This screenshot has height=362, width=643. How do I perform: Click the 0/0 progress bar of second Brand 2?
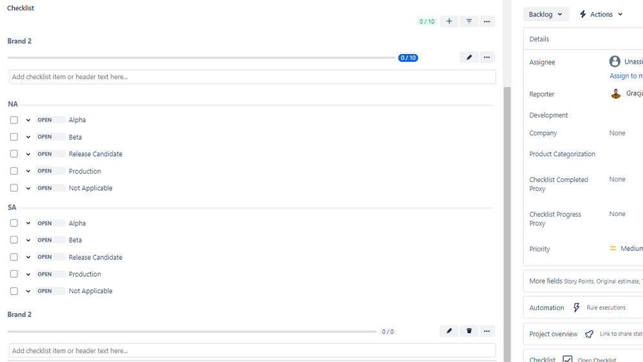tap(192, 332)
